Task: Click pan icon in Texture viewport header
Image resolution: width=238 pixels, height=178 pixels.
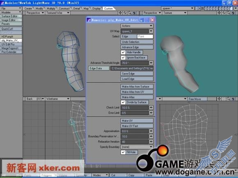Action: pyautogui.click(x=219, y=13)
